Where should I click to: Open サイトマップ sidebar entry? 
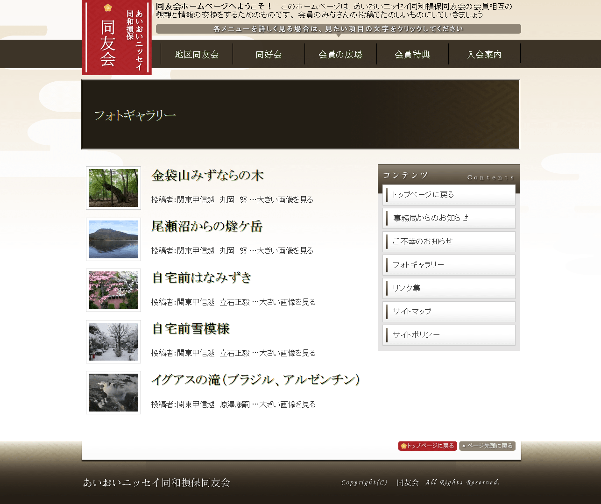coord(449,312)
